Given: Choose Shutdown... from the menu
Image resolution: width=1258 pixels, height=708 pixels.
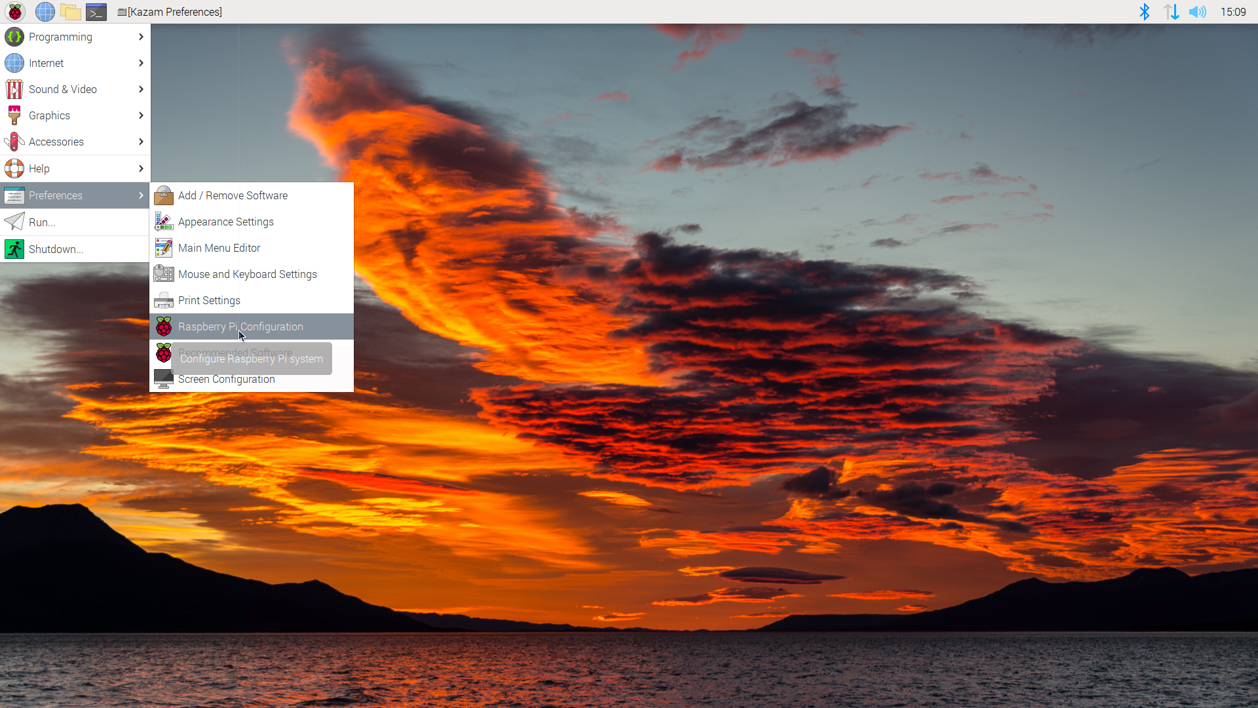Looking at the screenshot, I should coord(75,249).
